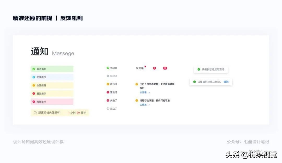Image resolution: width=282 pixels, height=163 pixels.
Task: Open the 去修改 link
Action: click(x=143, y=105)
